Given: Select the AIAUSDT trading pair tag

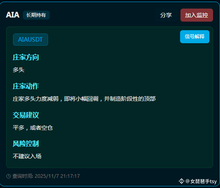Looking at the screenshot, I should click(31, 40).
